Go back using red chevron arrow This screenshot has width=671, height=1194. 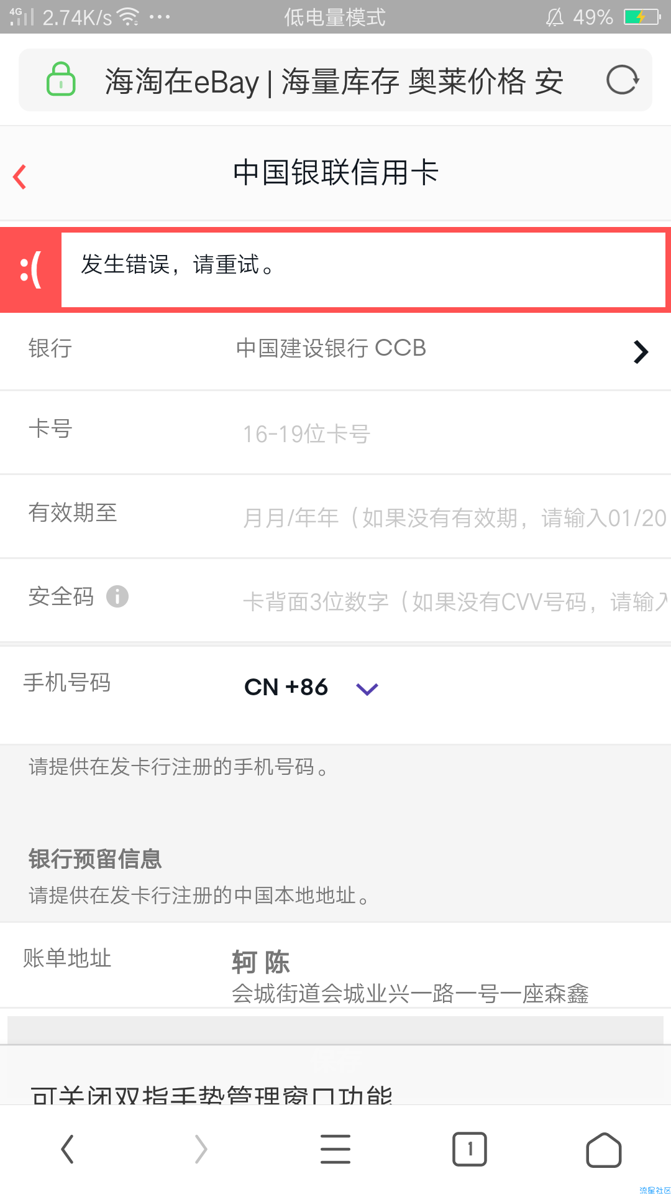tap(20, 177)
